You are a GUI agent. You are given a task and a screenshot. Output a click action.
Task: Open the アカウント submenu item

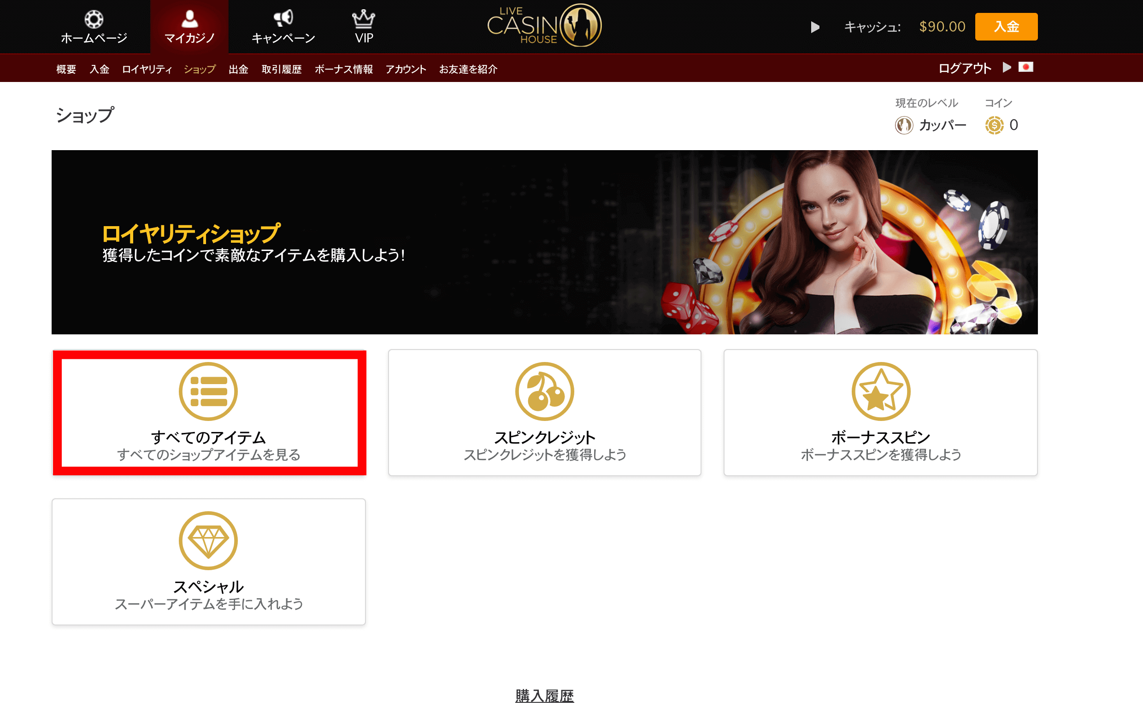(406, 69)
